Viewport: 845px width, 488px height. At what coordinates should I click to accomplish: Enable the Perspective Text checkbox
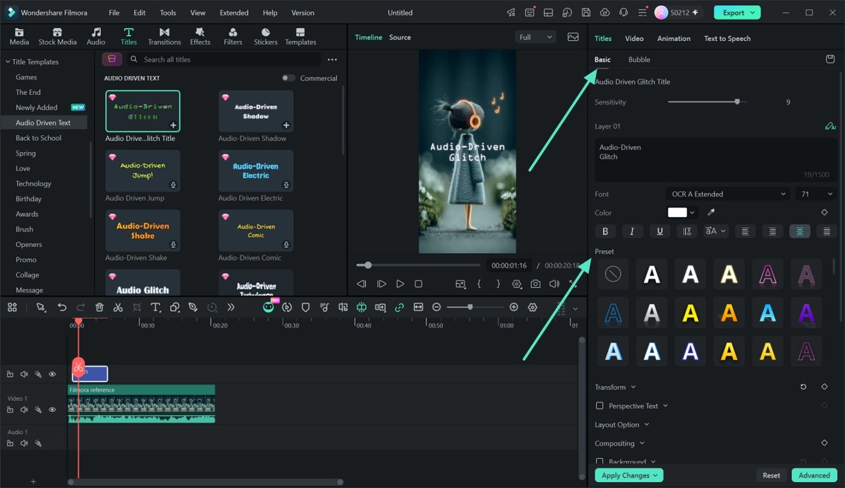[599, 405]
